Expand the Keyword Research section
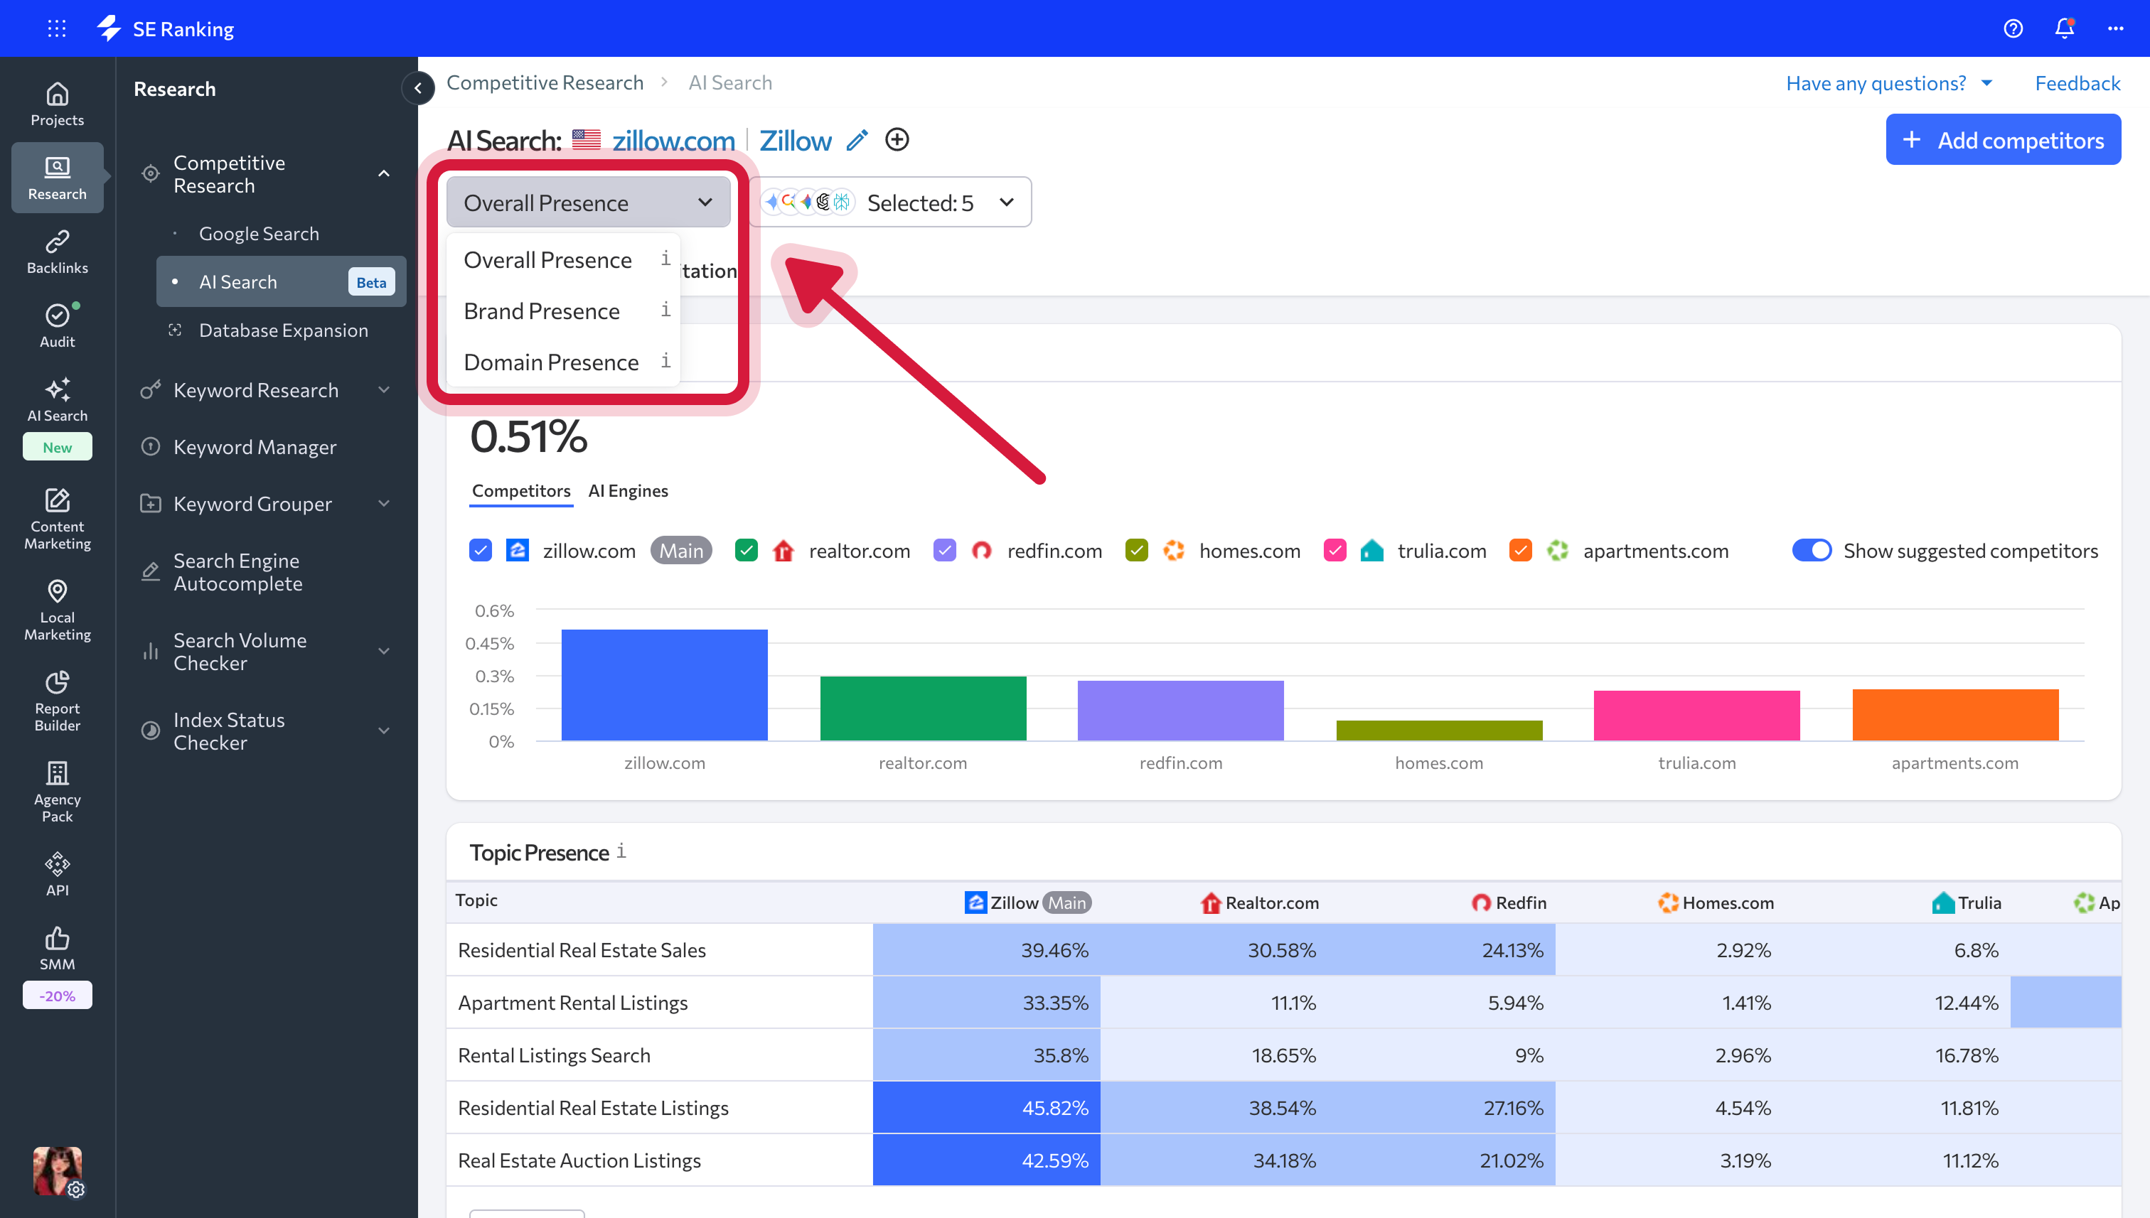Viewport: 2150px width, 1218px height. click(383, 390)
